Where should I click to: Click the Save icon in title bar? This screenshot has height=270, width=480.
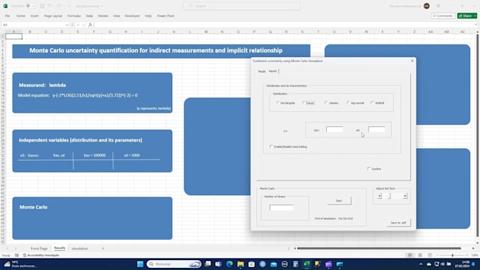click(42, 6)
